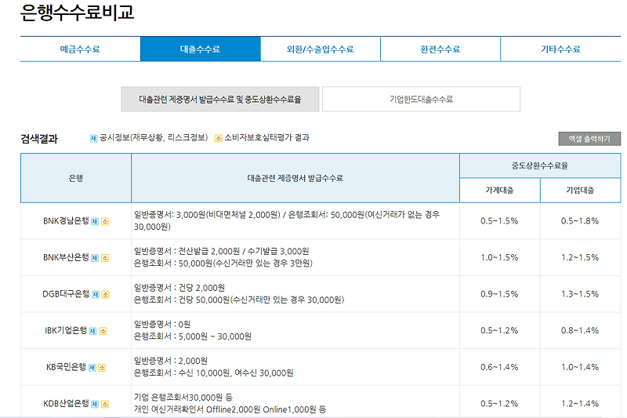Select the 기업한도대출수수료 sub-tab
627x418 pixels.
[x=421, y=99]
